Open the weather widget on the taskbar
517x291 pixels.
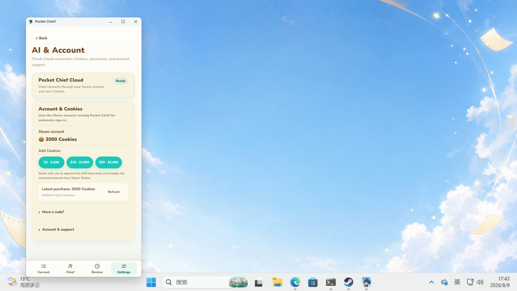click(23, 282)
